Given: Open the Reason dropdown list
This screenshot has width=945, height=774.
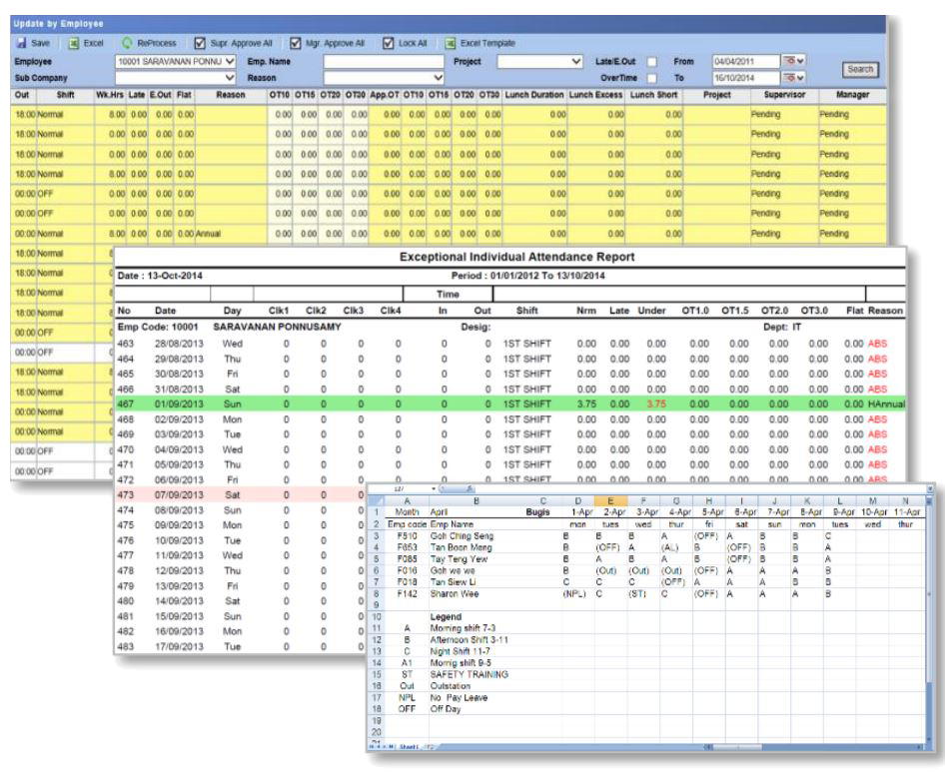Looking at the screenshot, I should (x=438, y=76).
